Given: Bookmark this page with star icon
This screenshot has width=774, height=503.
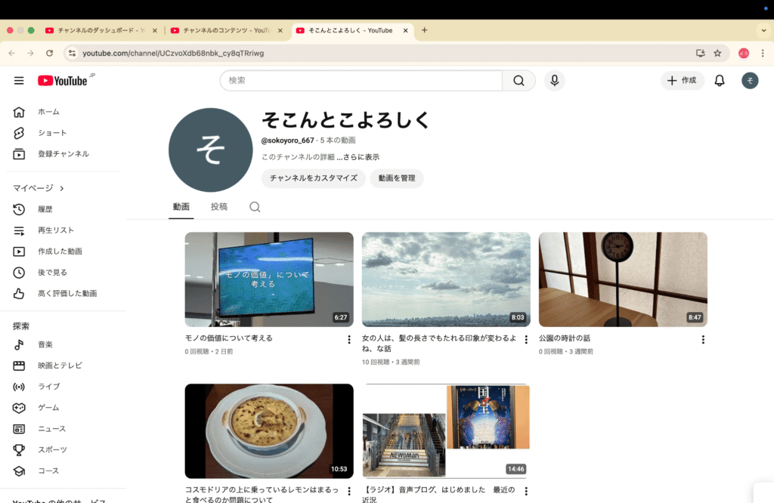Looking at the screenshot, I should pyautogui.click(x=717, y=54).
